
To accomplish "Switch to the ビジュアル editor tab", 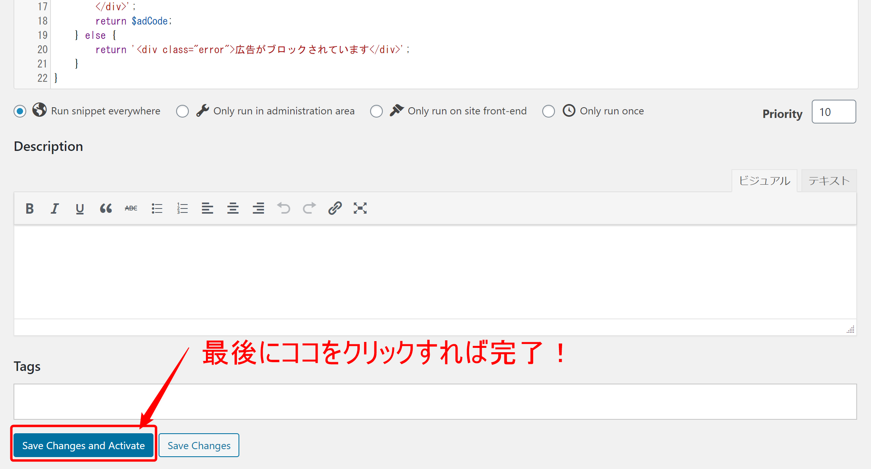I will coord(764,181).
